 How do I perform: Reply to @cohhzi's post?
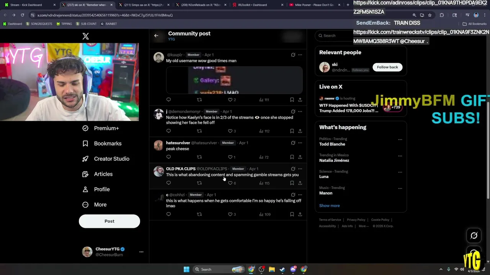(x=168, y=214)
